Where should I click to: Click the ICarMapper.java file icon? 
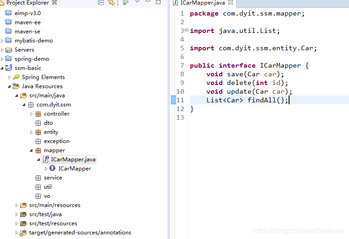[46, 159]
